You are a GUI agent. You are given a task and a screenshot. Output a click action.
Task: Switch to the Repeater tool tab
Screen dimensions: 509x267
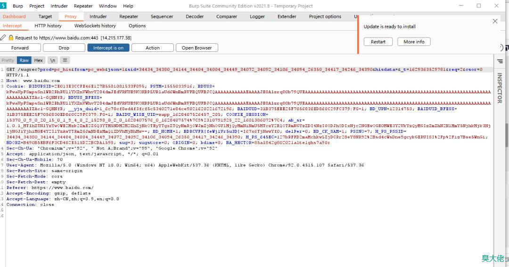pyautogui.click(x=129, y=16)
